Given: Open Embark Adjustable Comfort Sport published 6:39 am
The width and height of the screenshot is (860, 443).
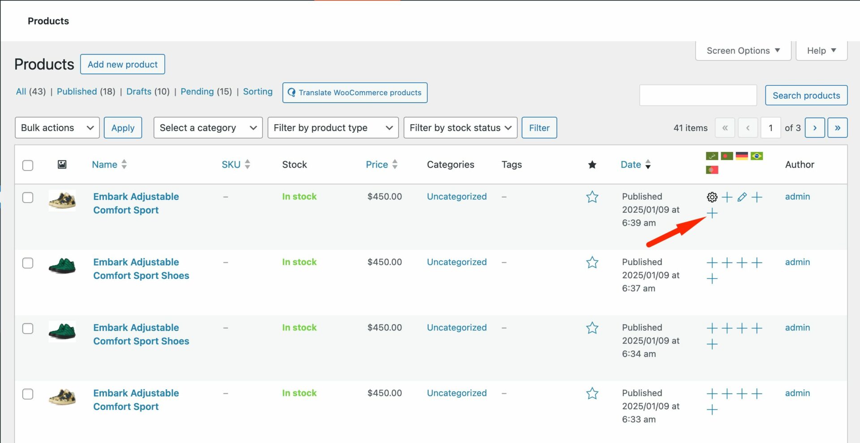Looking at the screenshot, I should point(136,203).
